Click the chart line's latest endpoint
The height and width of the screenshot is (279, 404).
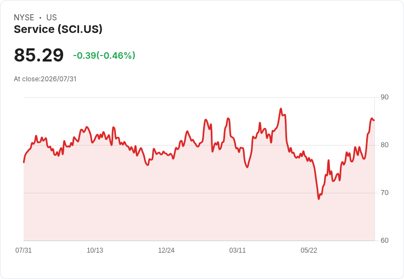[374, 120]
